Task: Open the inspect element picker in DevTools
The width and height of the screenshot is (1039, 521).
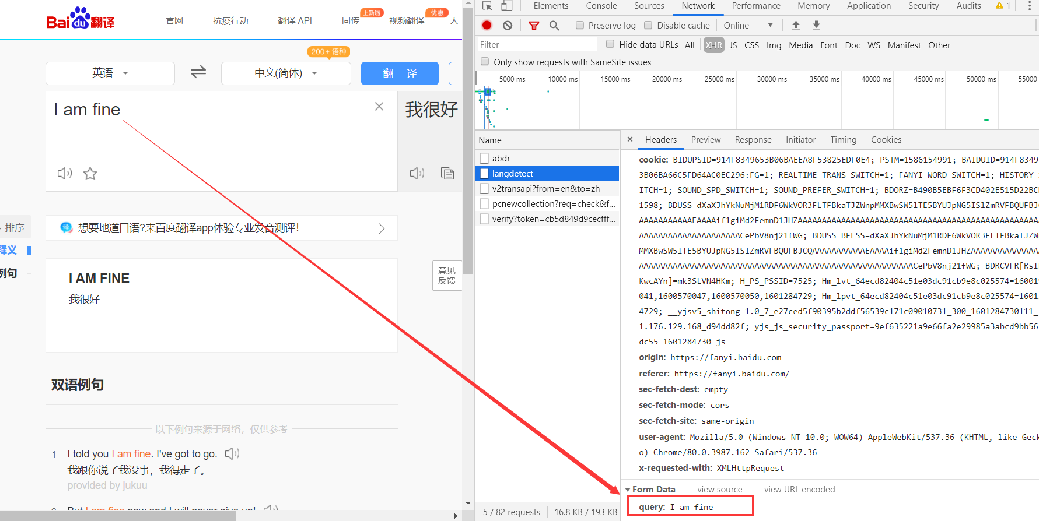Action: (488, 6)
